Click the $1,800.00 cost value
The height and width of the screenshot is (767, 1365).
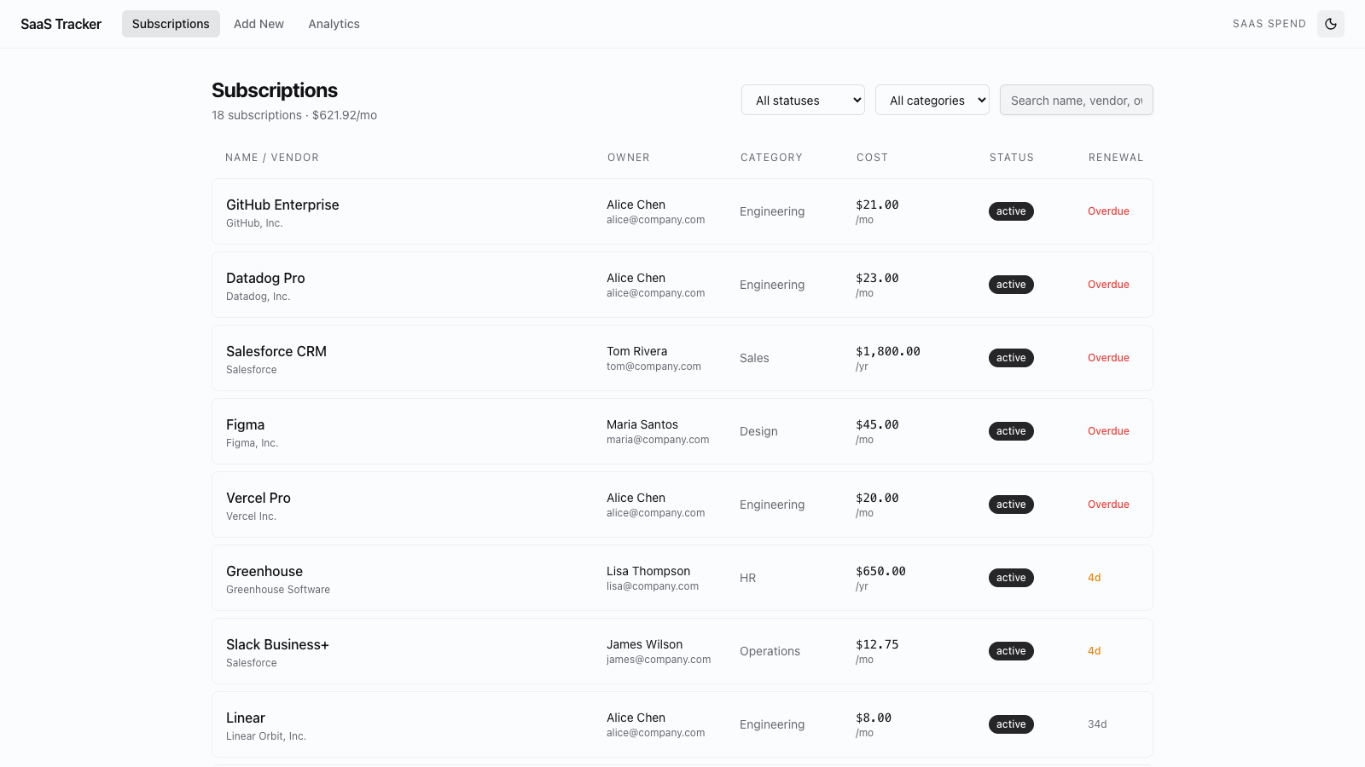pyautogui.click(x=888, y=351)
